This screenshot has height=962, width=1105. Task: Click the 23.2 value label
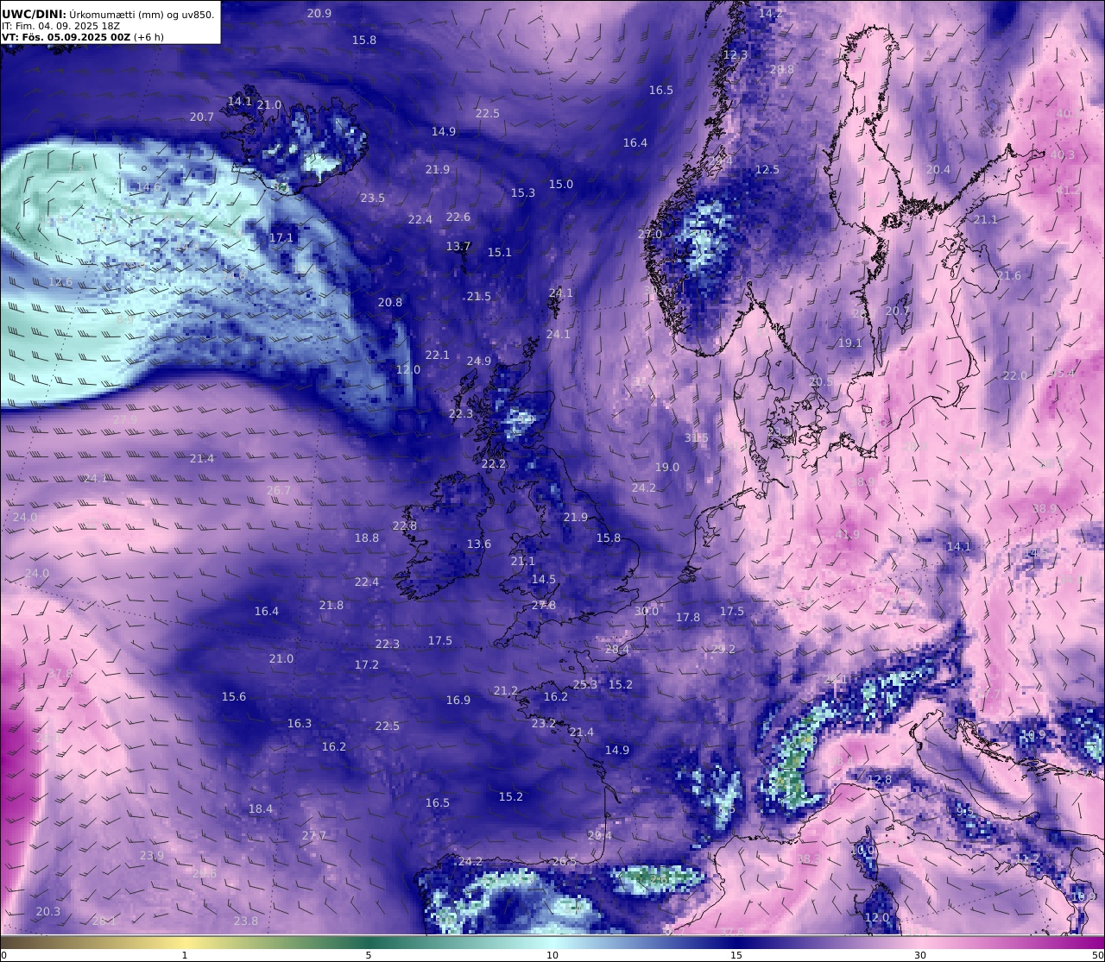click(544, 724)
